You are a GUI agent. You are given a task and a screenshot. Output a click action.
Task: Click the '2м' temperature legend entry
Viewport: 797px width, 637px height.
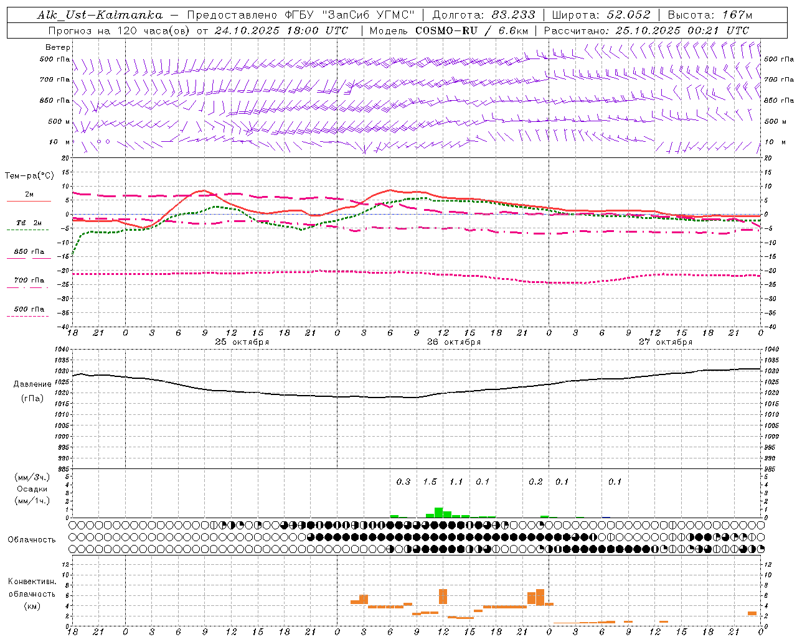pyautogui.click(x=29, y=194)
